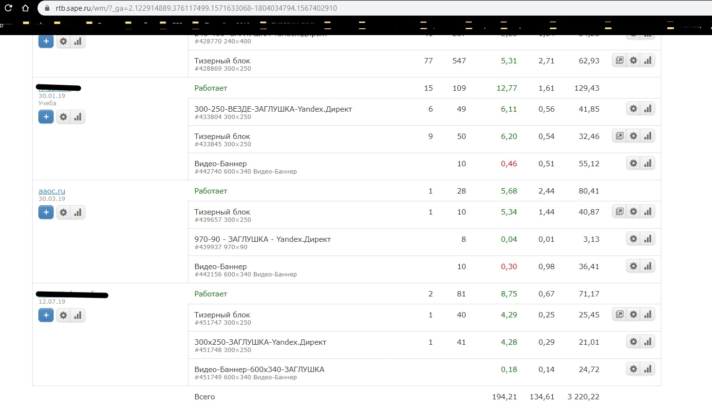Open preview icon for Тизерный блок #433845

tap(619, 136)
